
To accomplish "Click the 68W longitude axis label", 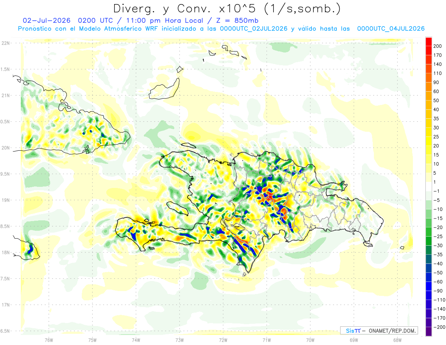I will (397, 339).
